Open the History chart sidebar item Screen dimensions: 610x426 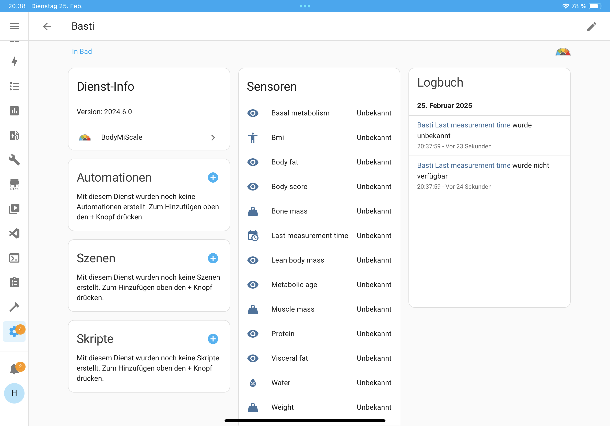(14, 111)
